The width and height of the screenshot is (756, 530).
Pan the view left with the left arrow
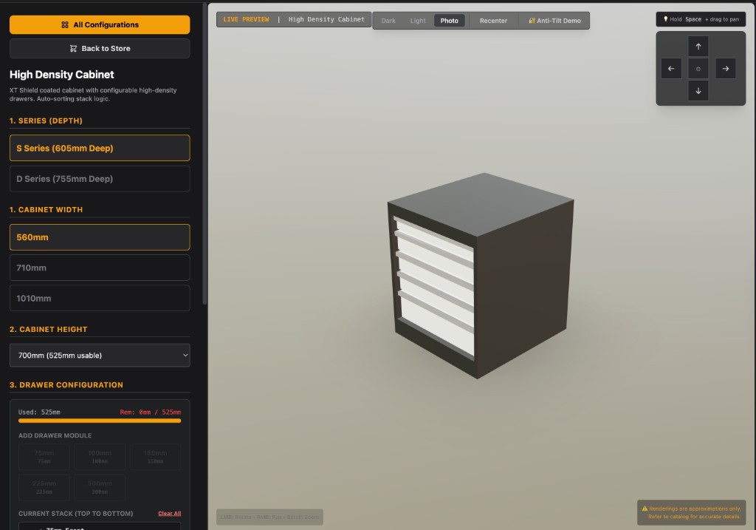coord(671,69)
